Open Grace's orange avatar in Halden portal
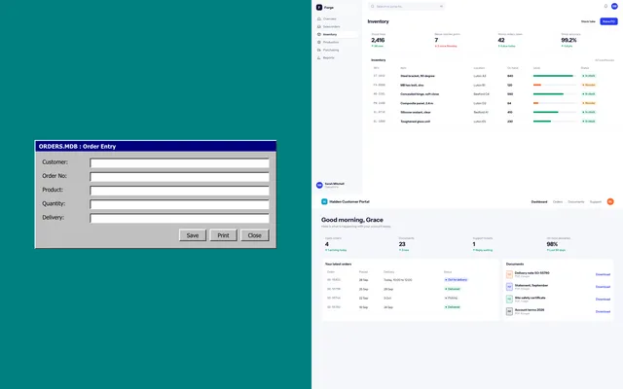The image size is (623, 389). click(610, 201)
